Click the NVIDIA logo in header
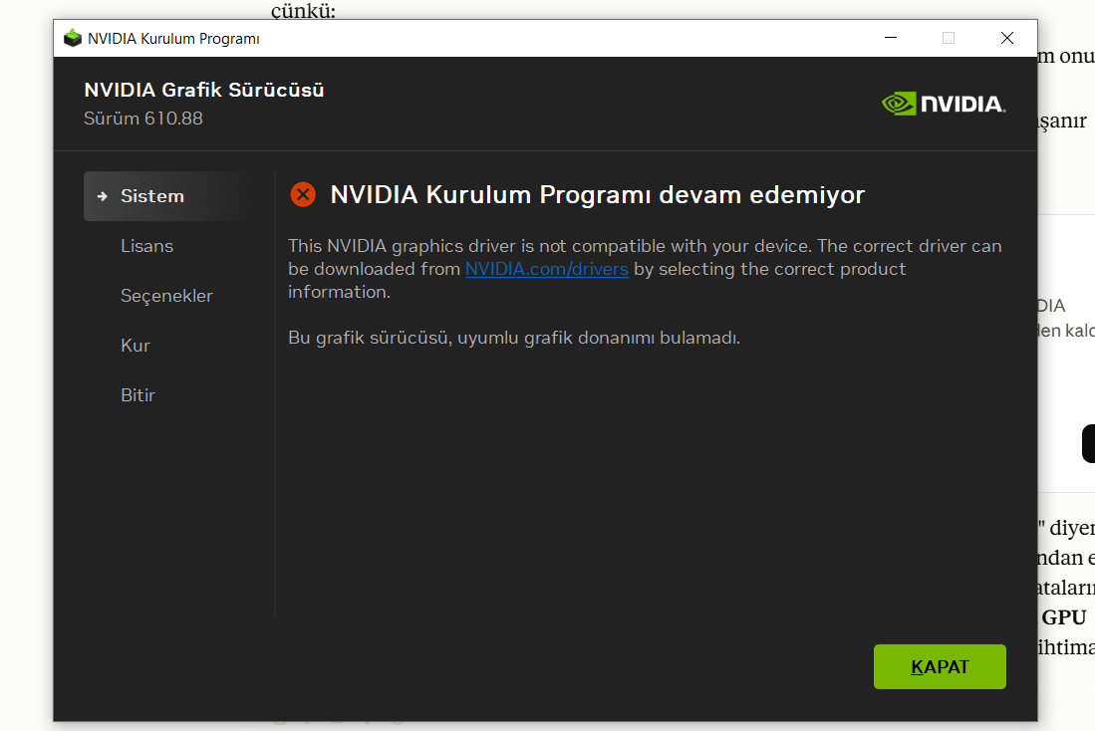 click(944, 104)
